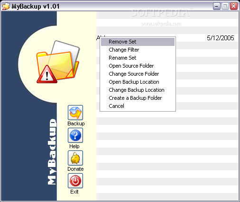Screen dimensions: 240x202
Task: Click the Donate label text
Action: tap(75, 169)
